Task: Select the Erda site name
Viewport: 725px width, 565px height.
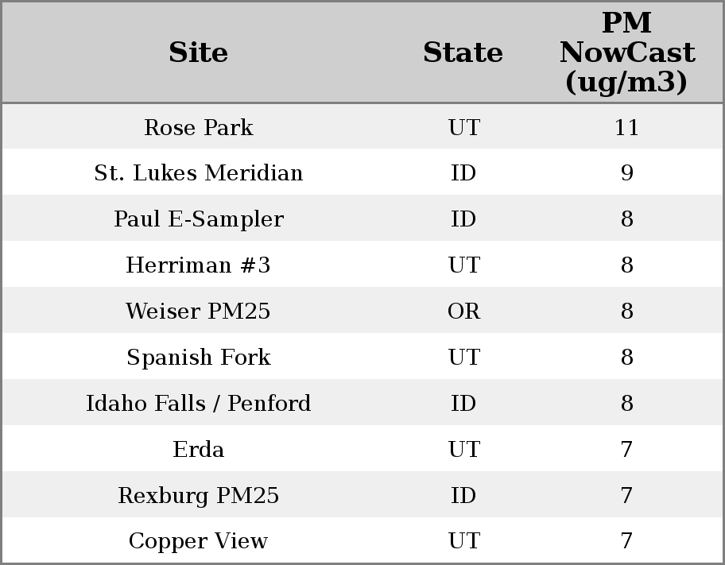Action: pyautogui.click(x=198, y=450)
